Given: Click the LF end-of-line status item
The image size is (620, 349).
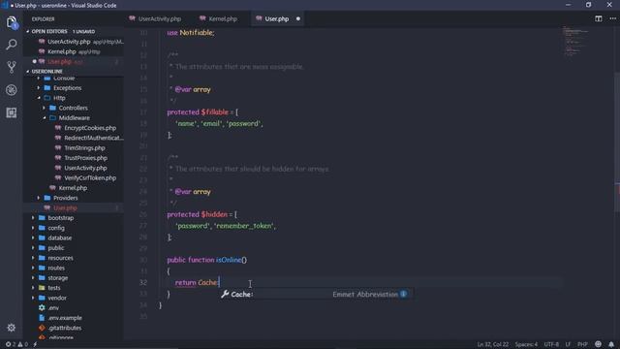Looking at the screenshot, I should pos(568,344).
